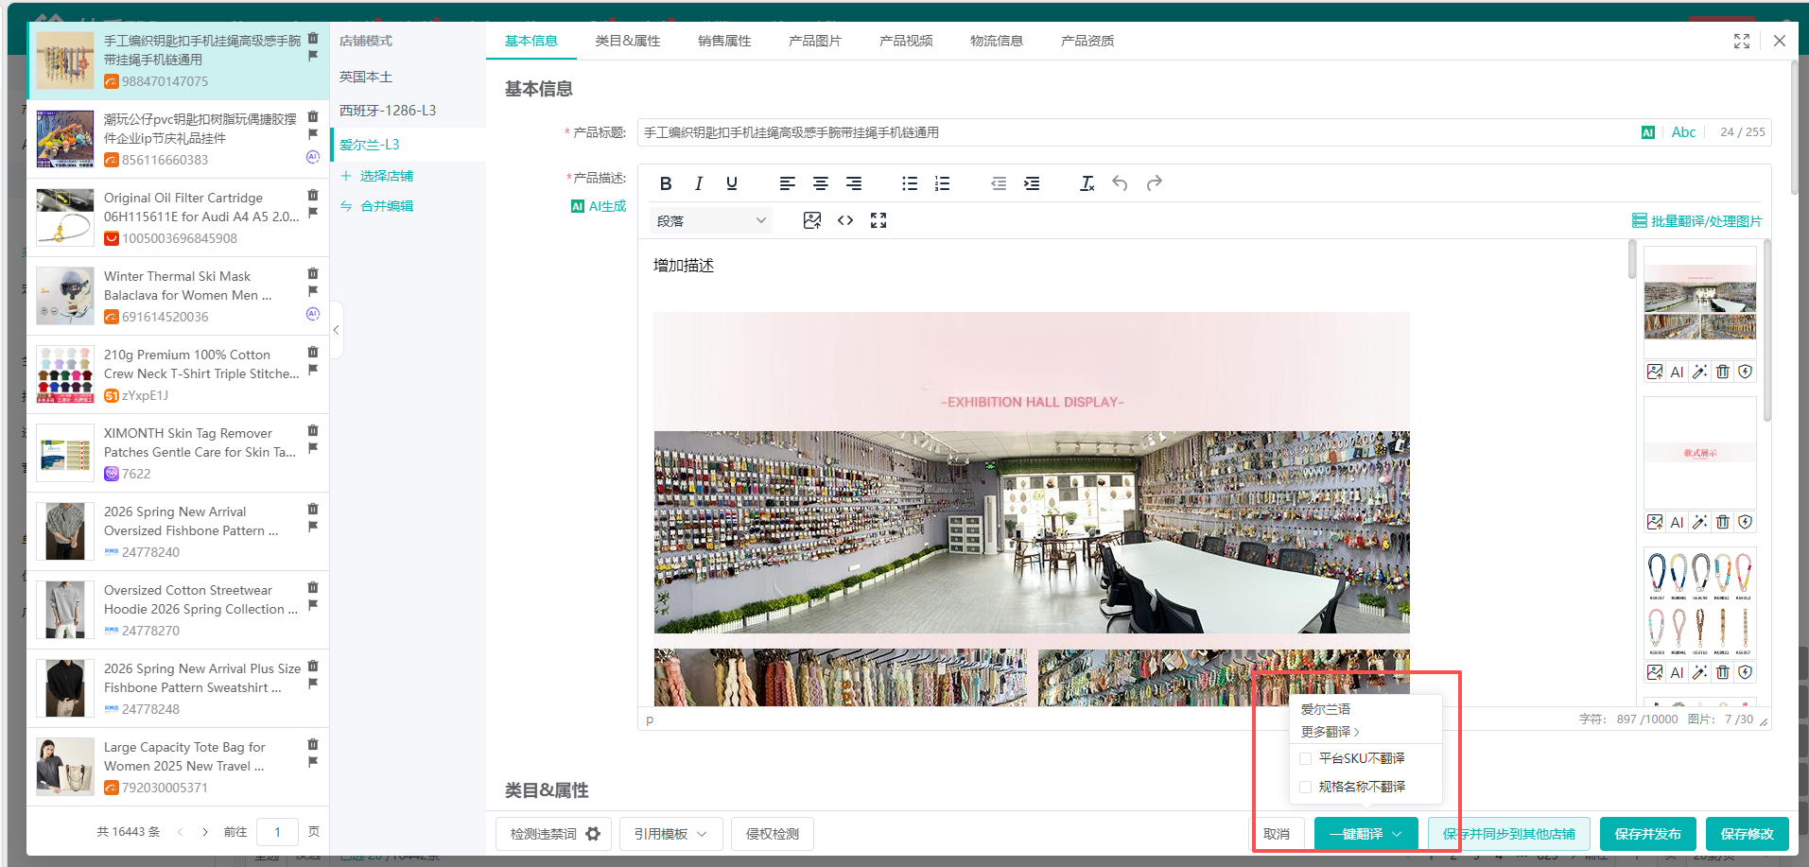Viewport: 1809px width, 867px height.
Task: Select the wristlet-strap product image thumbnail
Action: [x=1700, y=602]
